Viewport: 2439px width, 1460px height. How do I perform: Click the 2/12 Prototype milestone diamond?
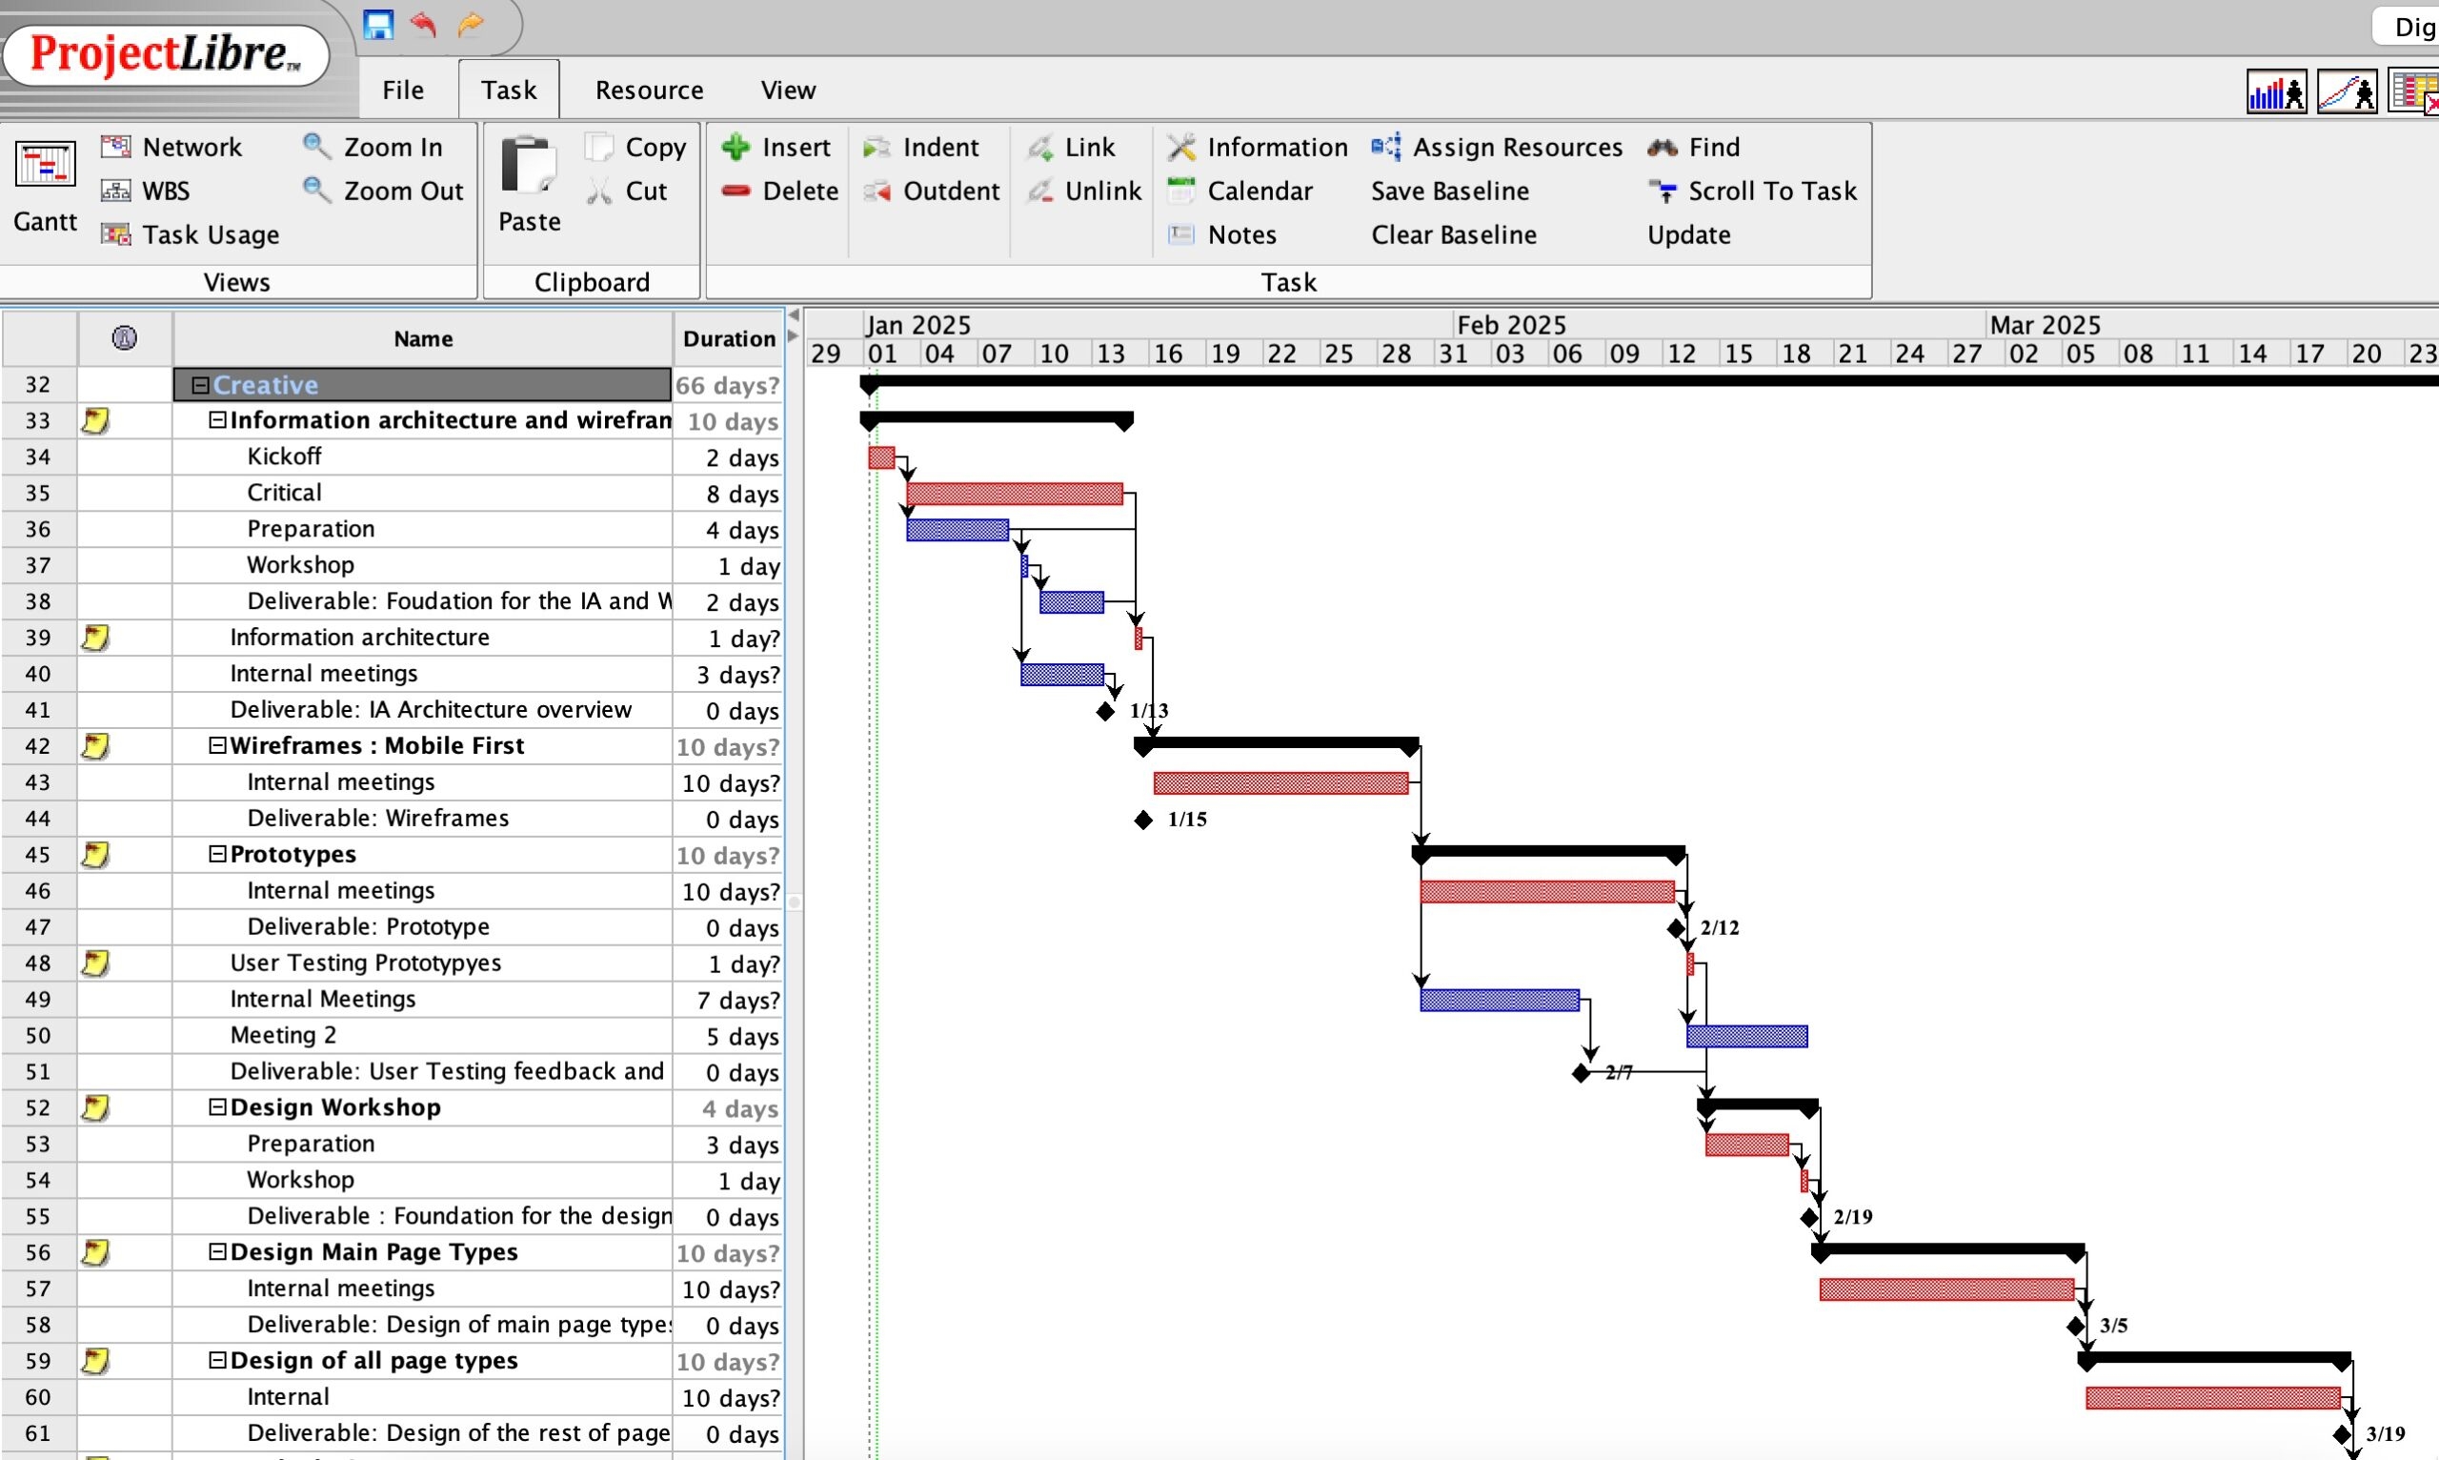point(1677,928)
